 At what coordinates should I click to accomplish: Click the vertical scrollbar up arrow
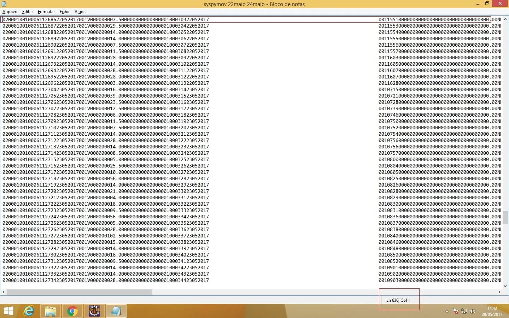[x=505, y=19]
